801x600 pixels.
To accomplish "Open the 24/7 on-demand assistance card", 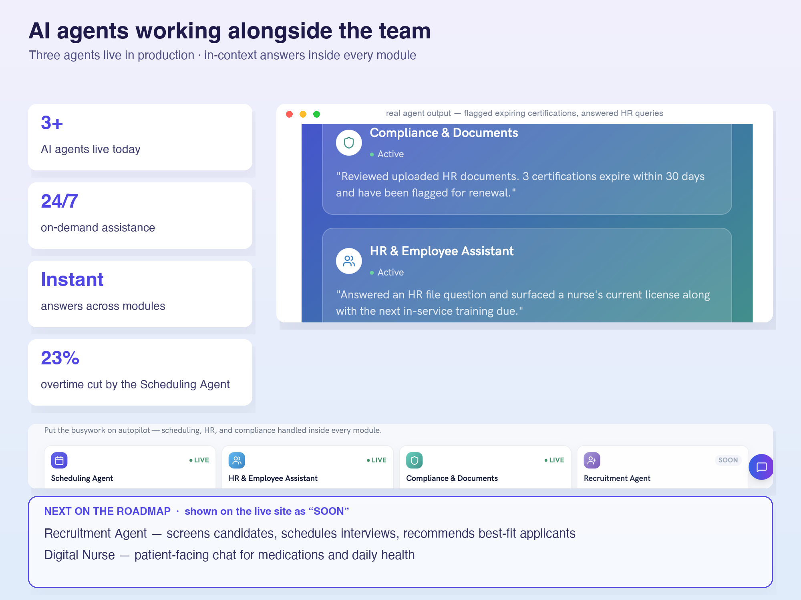I will pos(140,216).
